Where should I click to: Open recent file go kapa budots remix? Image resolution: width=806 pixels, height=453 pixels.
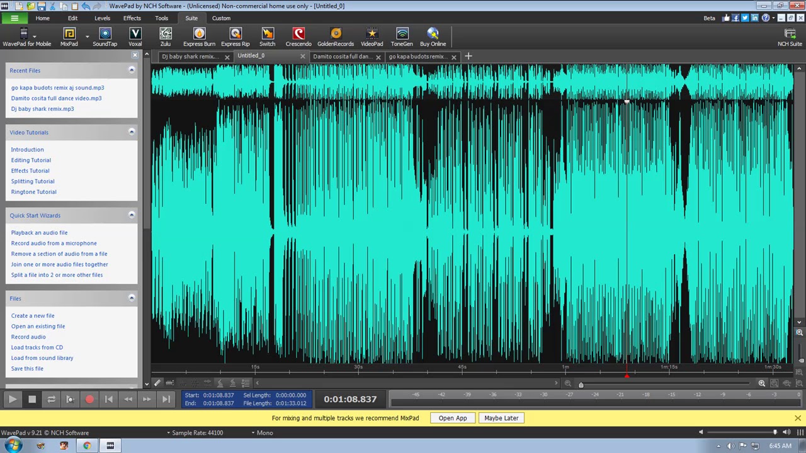click(x=57, y=87)
